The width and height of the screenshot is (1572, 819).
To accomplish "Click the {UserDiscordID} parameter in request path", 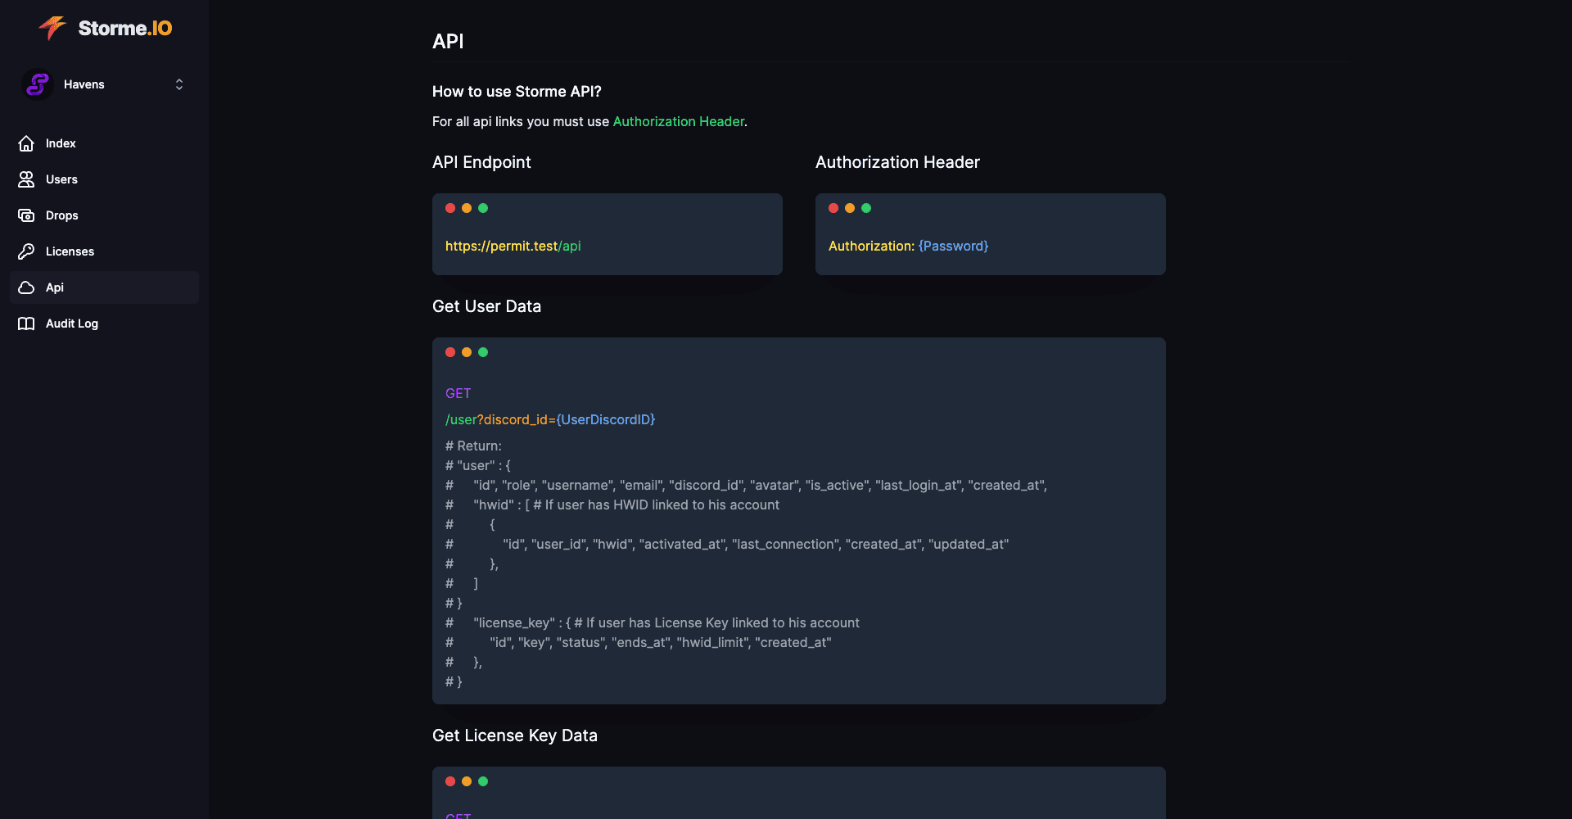I will [606, 419].
